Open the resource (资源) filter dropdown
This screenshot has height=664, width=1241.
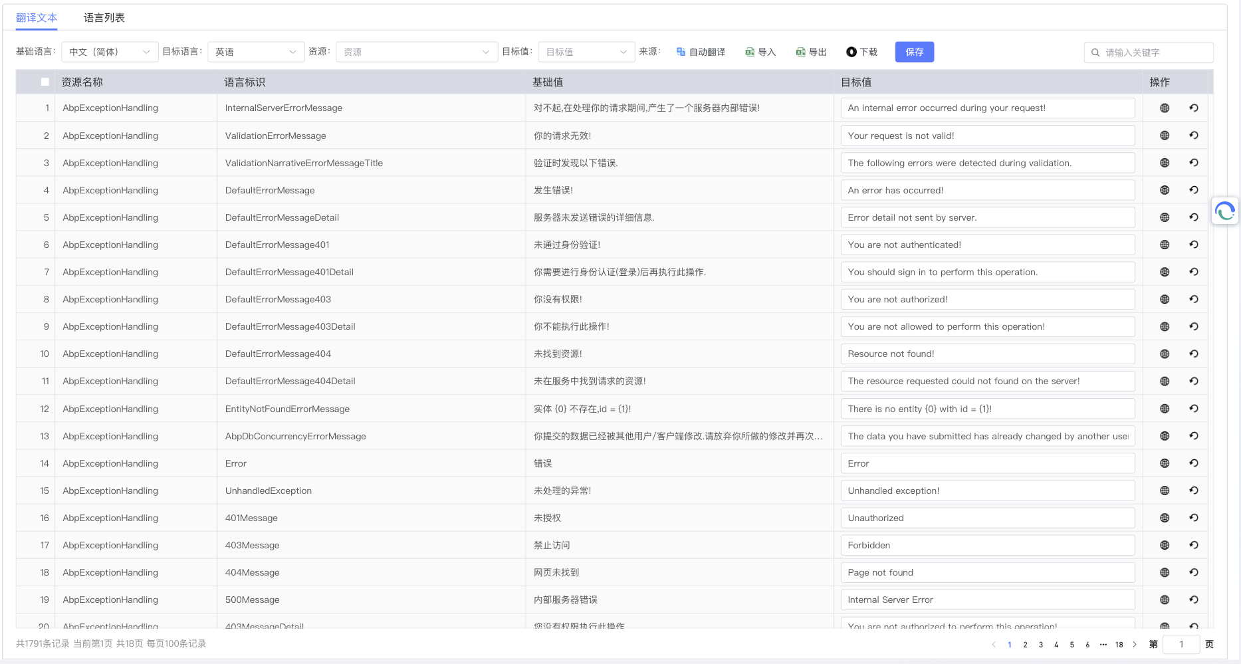click(x=416, y=52)
